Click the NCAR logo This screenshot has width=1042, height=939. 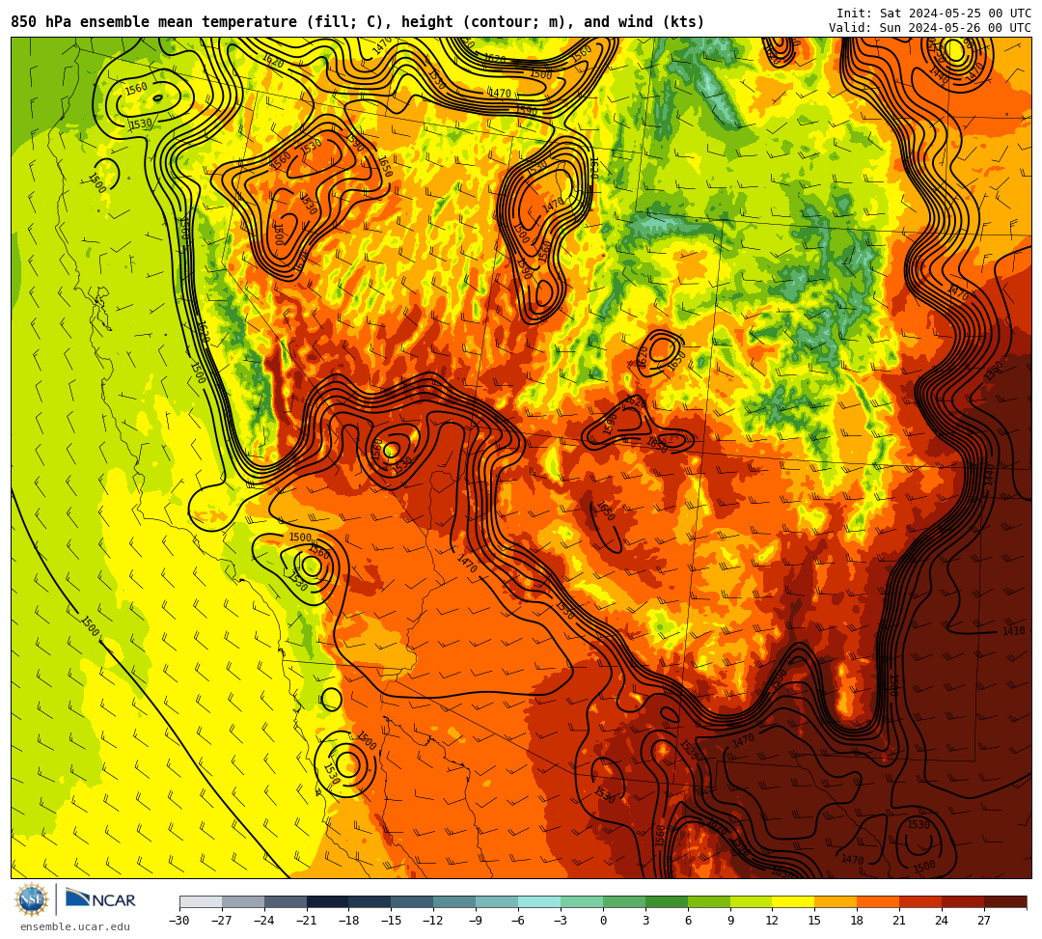[100, 899]
